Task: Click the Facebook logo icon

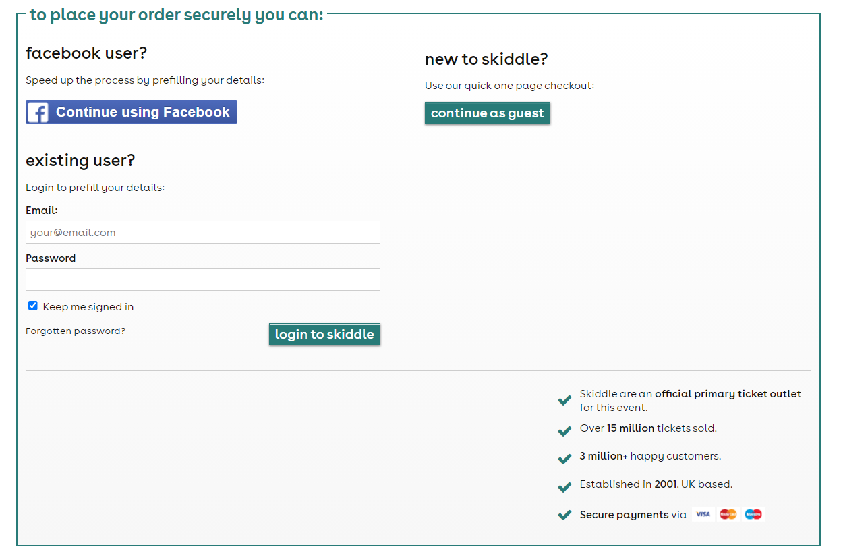Action: pyautogui.click(x=38, y=112)
